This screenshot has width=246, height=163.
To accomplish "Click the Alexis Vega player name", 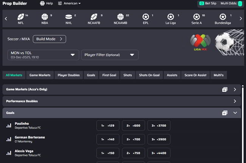I will click(24, 151).
